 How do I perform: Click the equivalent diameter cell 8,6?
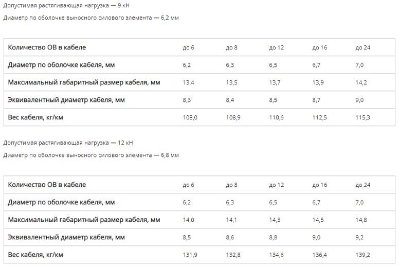coord(230,238)
